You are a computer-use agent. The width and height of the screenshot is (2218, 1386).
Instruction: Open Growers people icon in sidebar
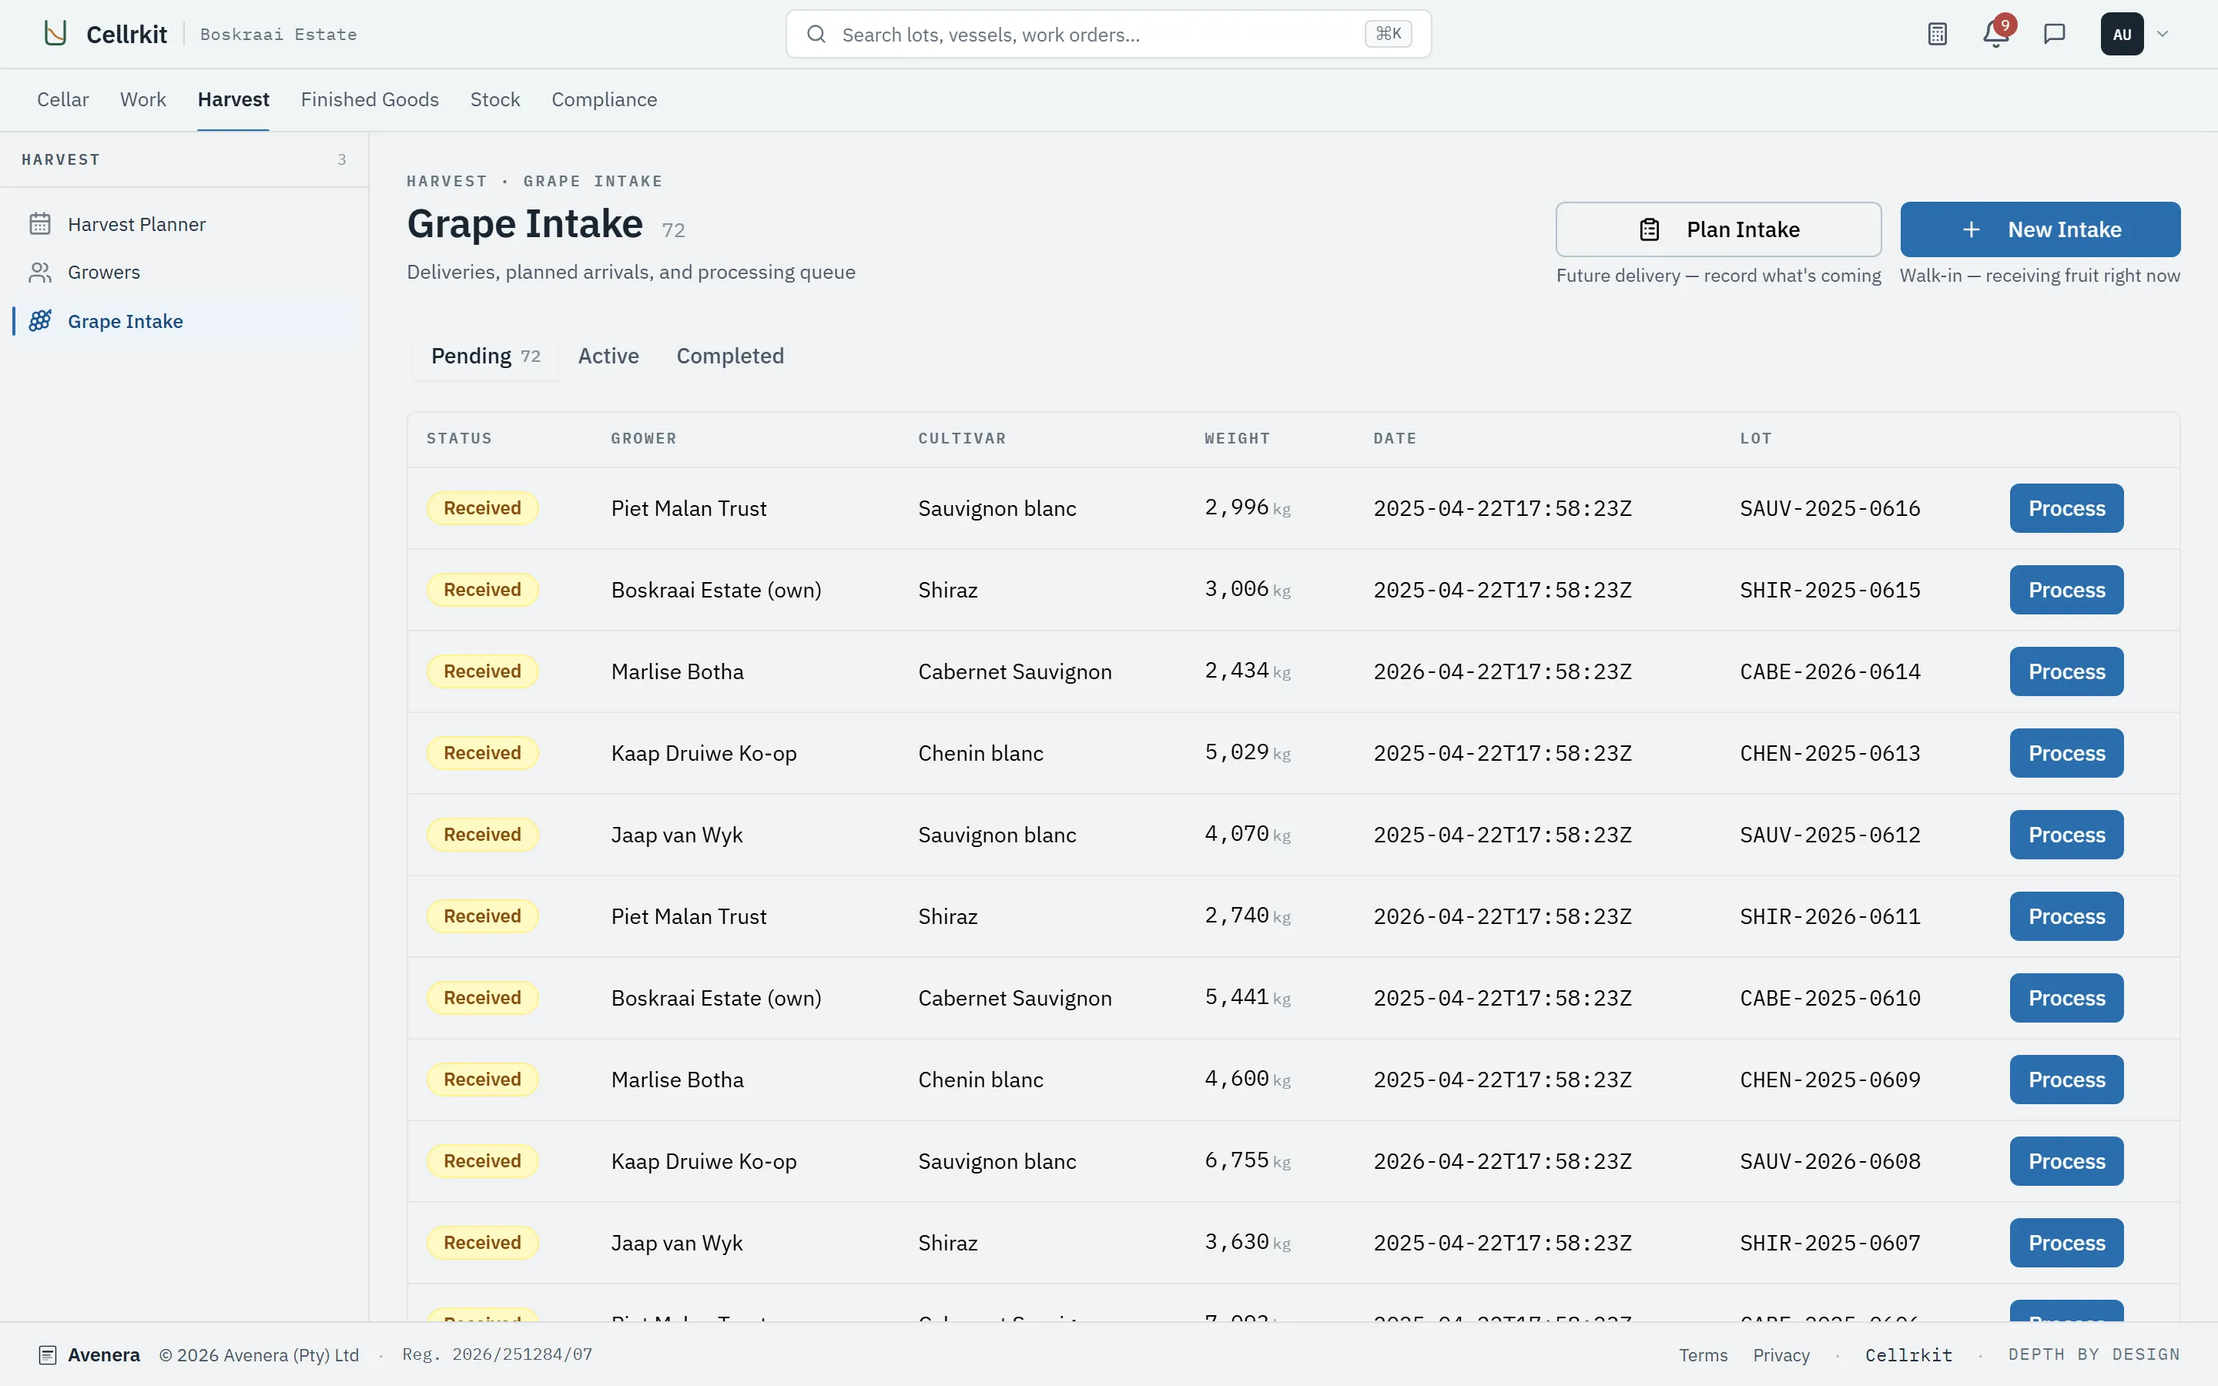[x=39, y=273]
